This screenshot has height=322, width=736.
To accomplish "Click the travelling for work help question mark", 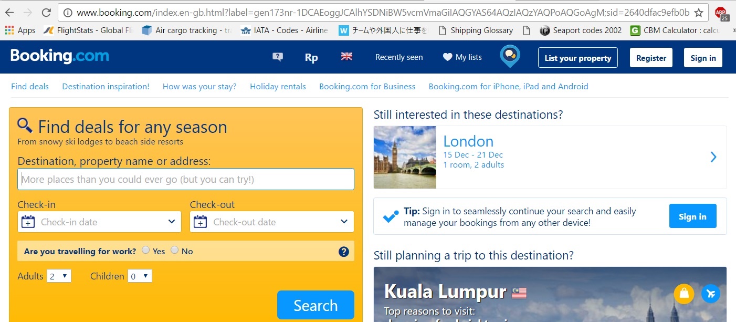I will pyautogui.click(x=344, y=252).
